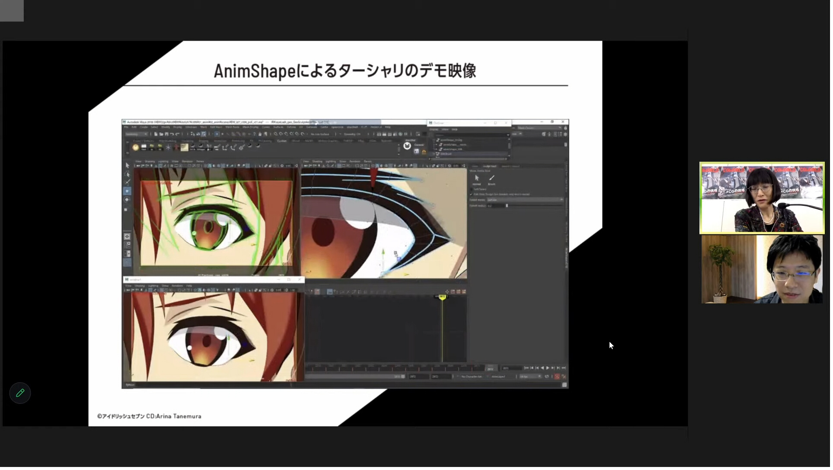Click the range slider end handle
The height and width of the screenshot is (470, 833).
click(x=403, y=377)
